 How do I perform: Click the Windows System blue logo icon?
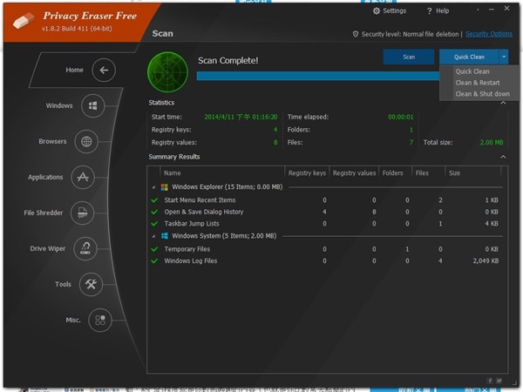coord(165,236)
